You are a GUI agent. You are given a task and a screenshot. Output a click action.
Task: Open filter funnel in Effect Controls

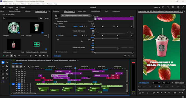click(125, 56)
